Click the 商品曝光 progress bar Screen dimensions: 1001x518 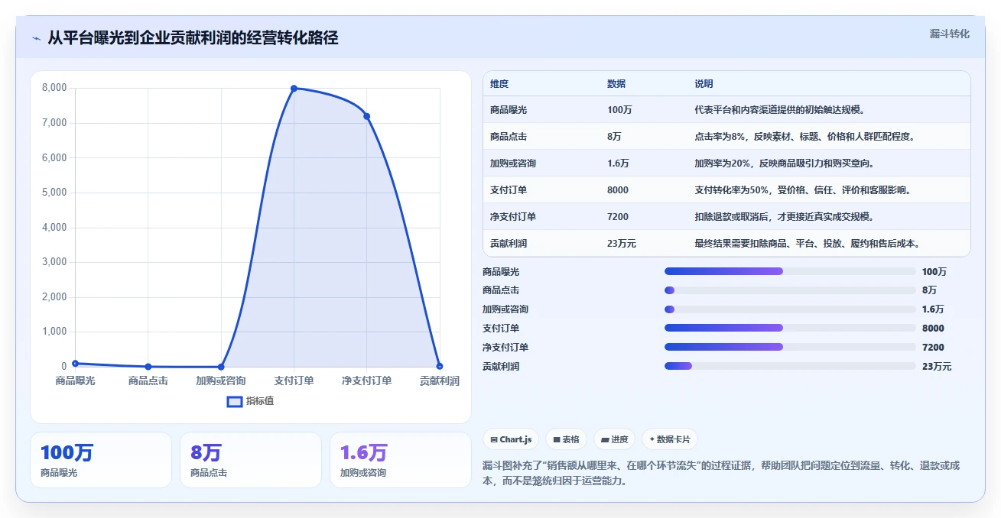click(x=790, y=271)
